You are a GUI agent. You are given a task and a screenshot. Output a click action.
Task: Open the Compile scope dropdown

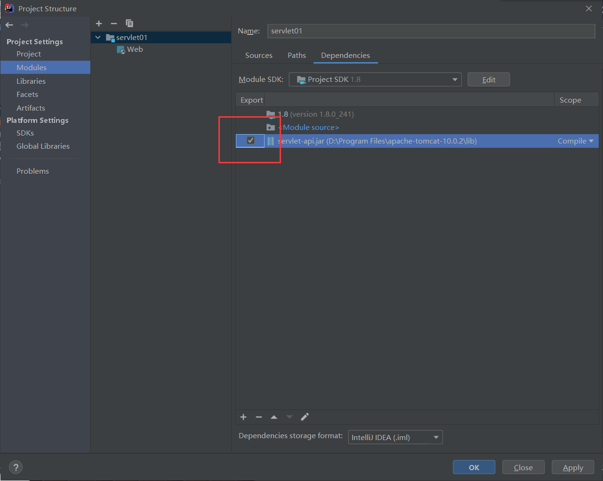tap(575, 141)
